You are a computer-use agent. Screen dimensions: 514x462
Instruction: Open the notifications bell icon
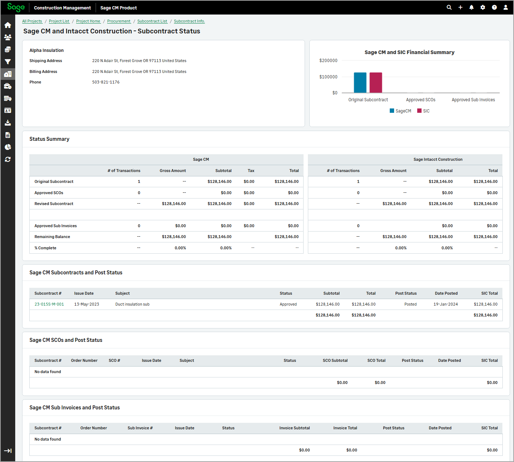472,7
